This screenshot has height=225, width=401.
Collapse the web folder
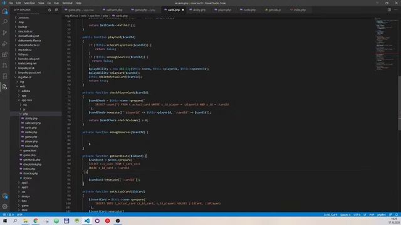(x=23, y=86)
